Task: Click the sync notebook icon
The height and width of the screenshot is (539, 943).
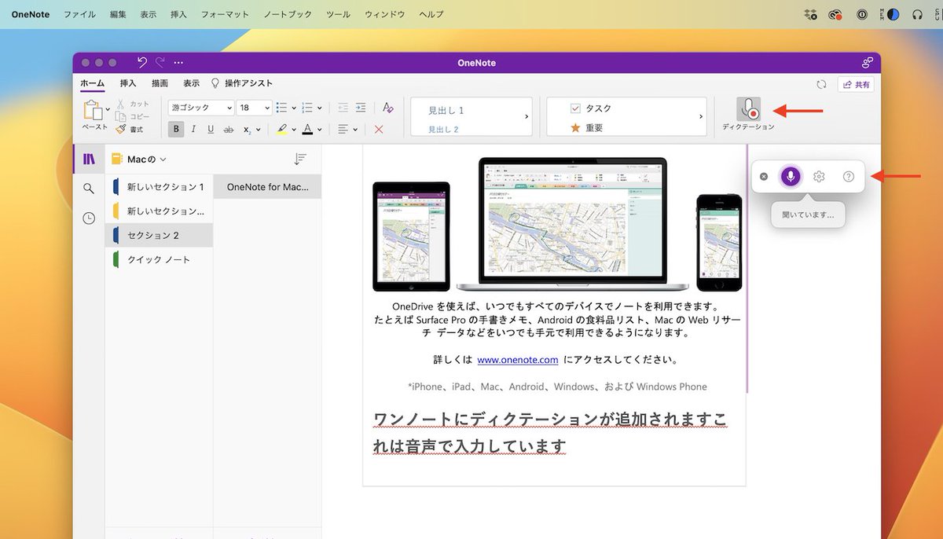Action: [821, 84]
